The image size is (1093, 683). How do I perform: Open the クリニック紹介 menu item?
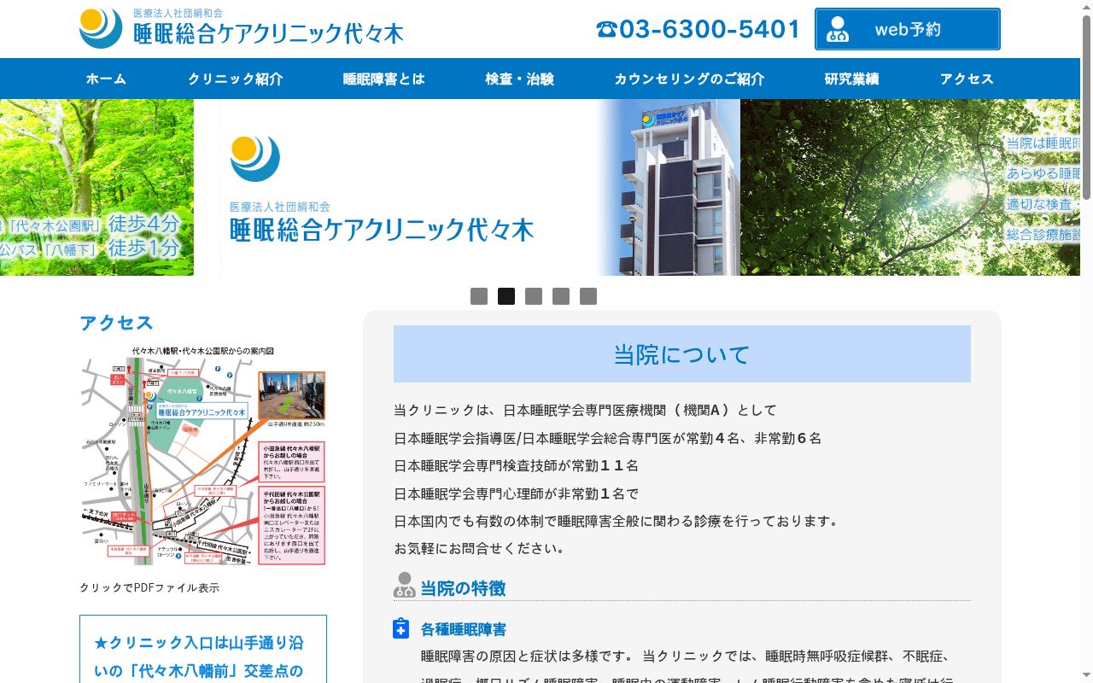click(236, 79)
